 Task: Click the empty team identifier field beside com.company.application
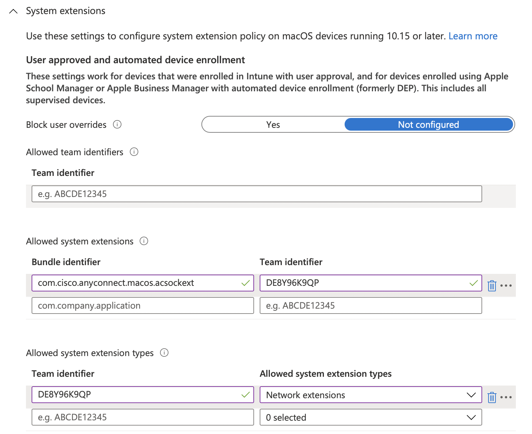point(371,305)
